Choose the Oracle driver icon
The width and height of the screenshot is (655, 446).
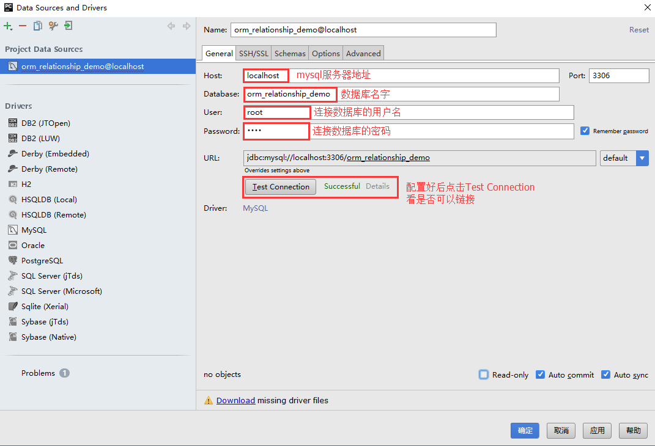coord(13,246)
